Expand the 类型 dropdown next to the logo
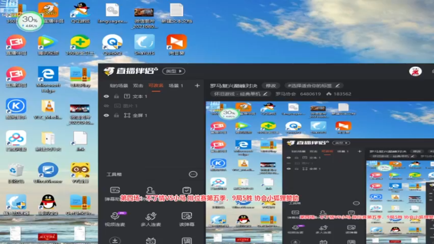434x244 pixels. pos(174,71)
